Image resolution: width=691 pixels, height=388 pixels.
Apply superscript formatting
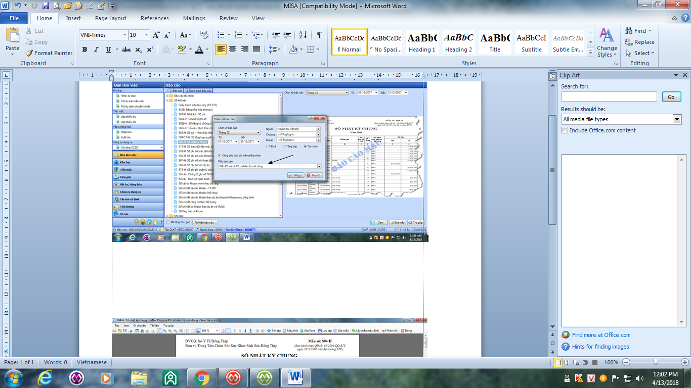pos(150,50)
